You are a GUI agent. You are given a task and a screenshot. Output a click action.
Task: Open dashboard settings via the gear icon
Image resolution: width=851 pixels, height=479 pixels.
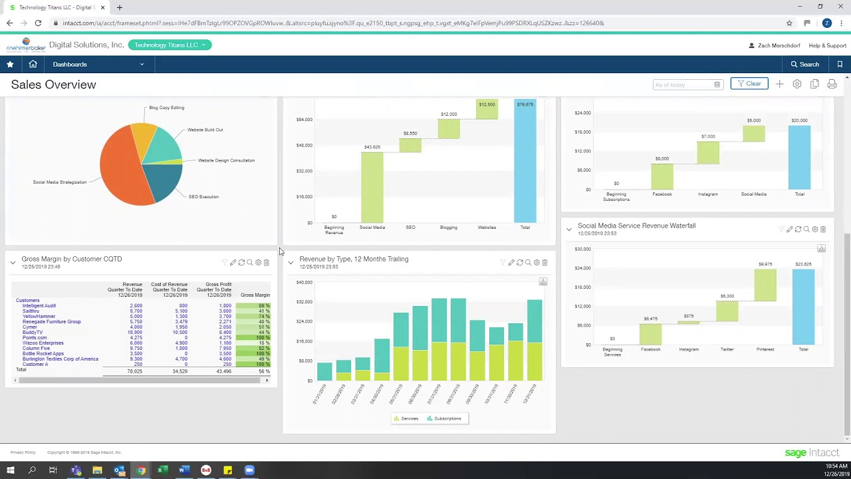click(796, 84)
